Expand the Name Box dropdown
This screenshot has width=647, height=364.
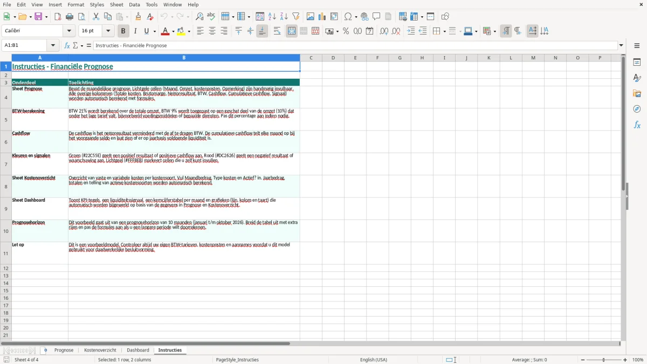tap(53, 46)
